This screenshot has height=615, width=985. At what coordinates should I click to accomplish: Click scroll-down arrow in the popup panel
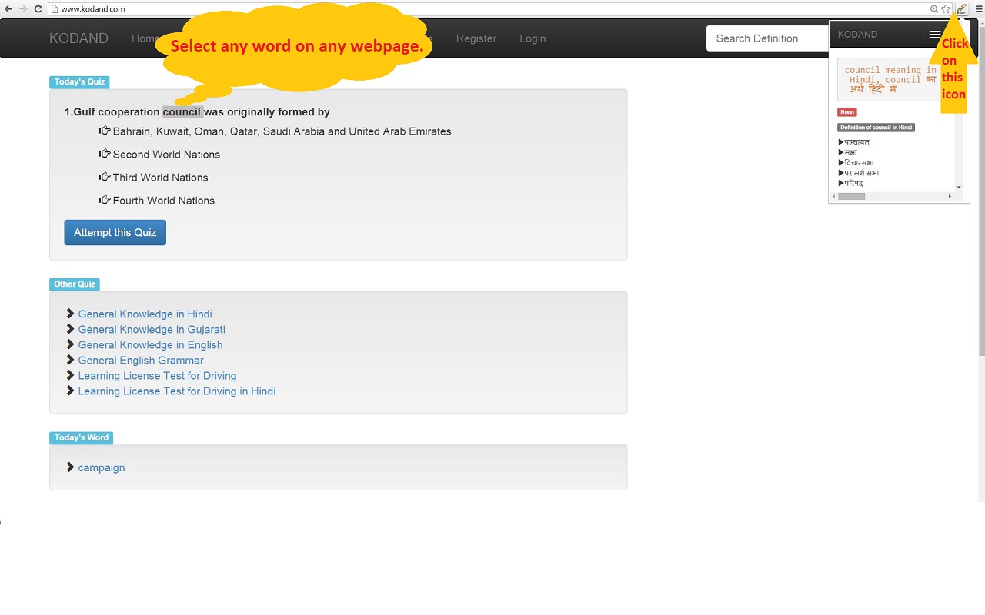959,187
